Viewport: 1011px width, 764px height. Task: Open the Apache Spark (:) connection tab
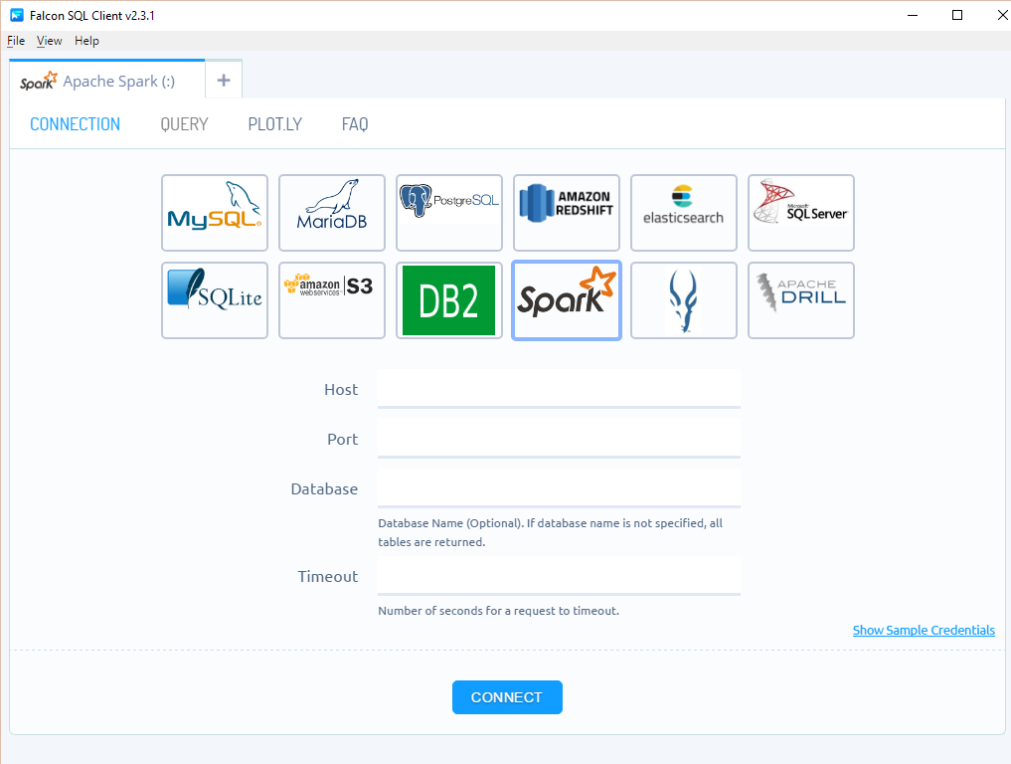tap(107, 81)
